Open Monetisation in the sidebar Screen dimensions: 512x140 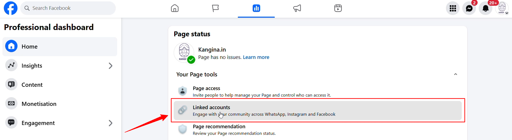coord(39,104)
